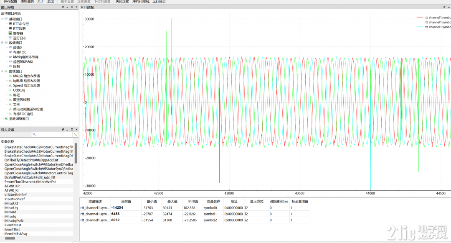Click the broom clear icon in 导入变量 panel
Screen dimensions: 451x243
coord(75,134)
